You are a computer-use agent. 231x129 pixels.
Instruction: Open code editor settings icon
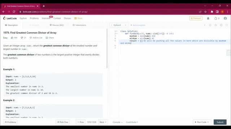point(221,25)
